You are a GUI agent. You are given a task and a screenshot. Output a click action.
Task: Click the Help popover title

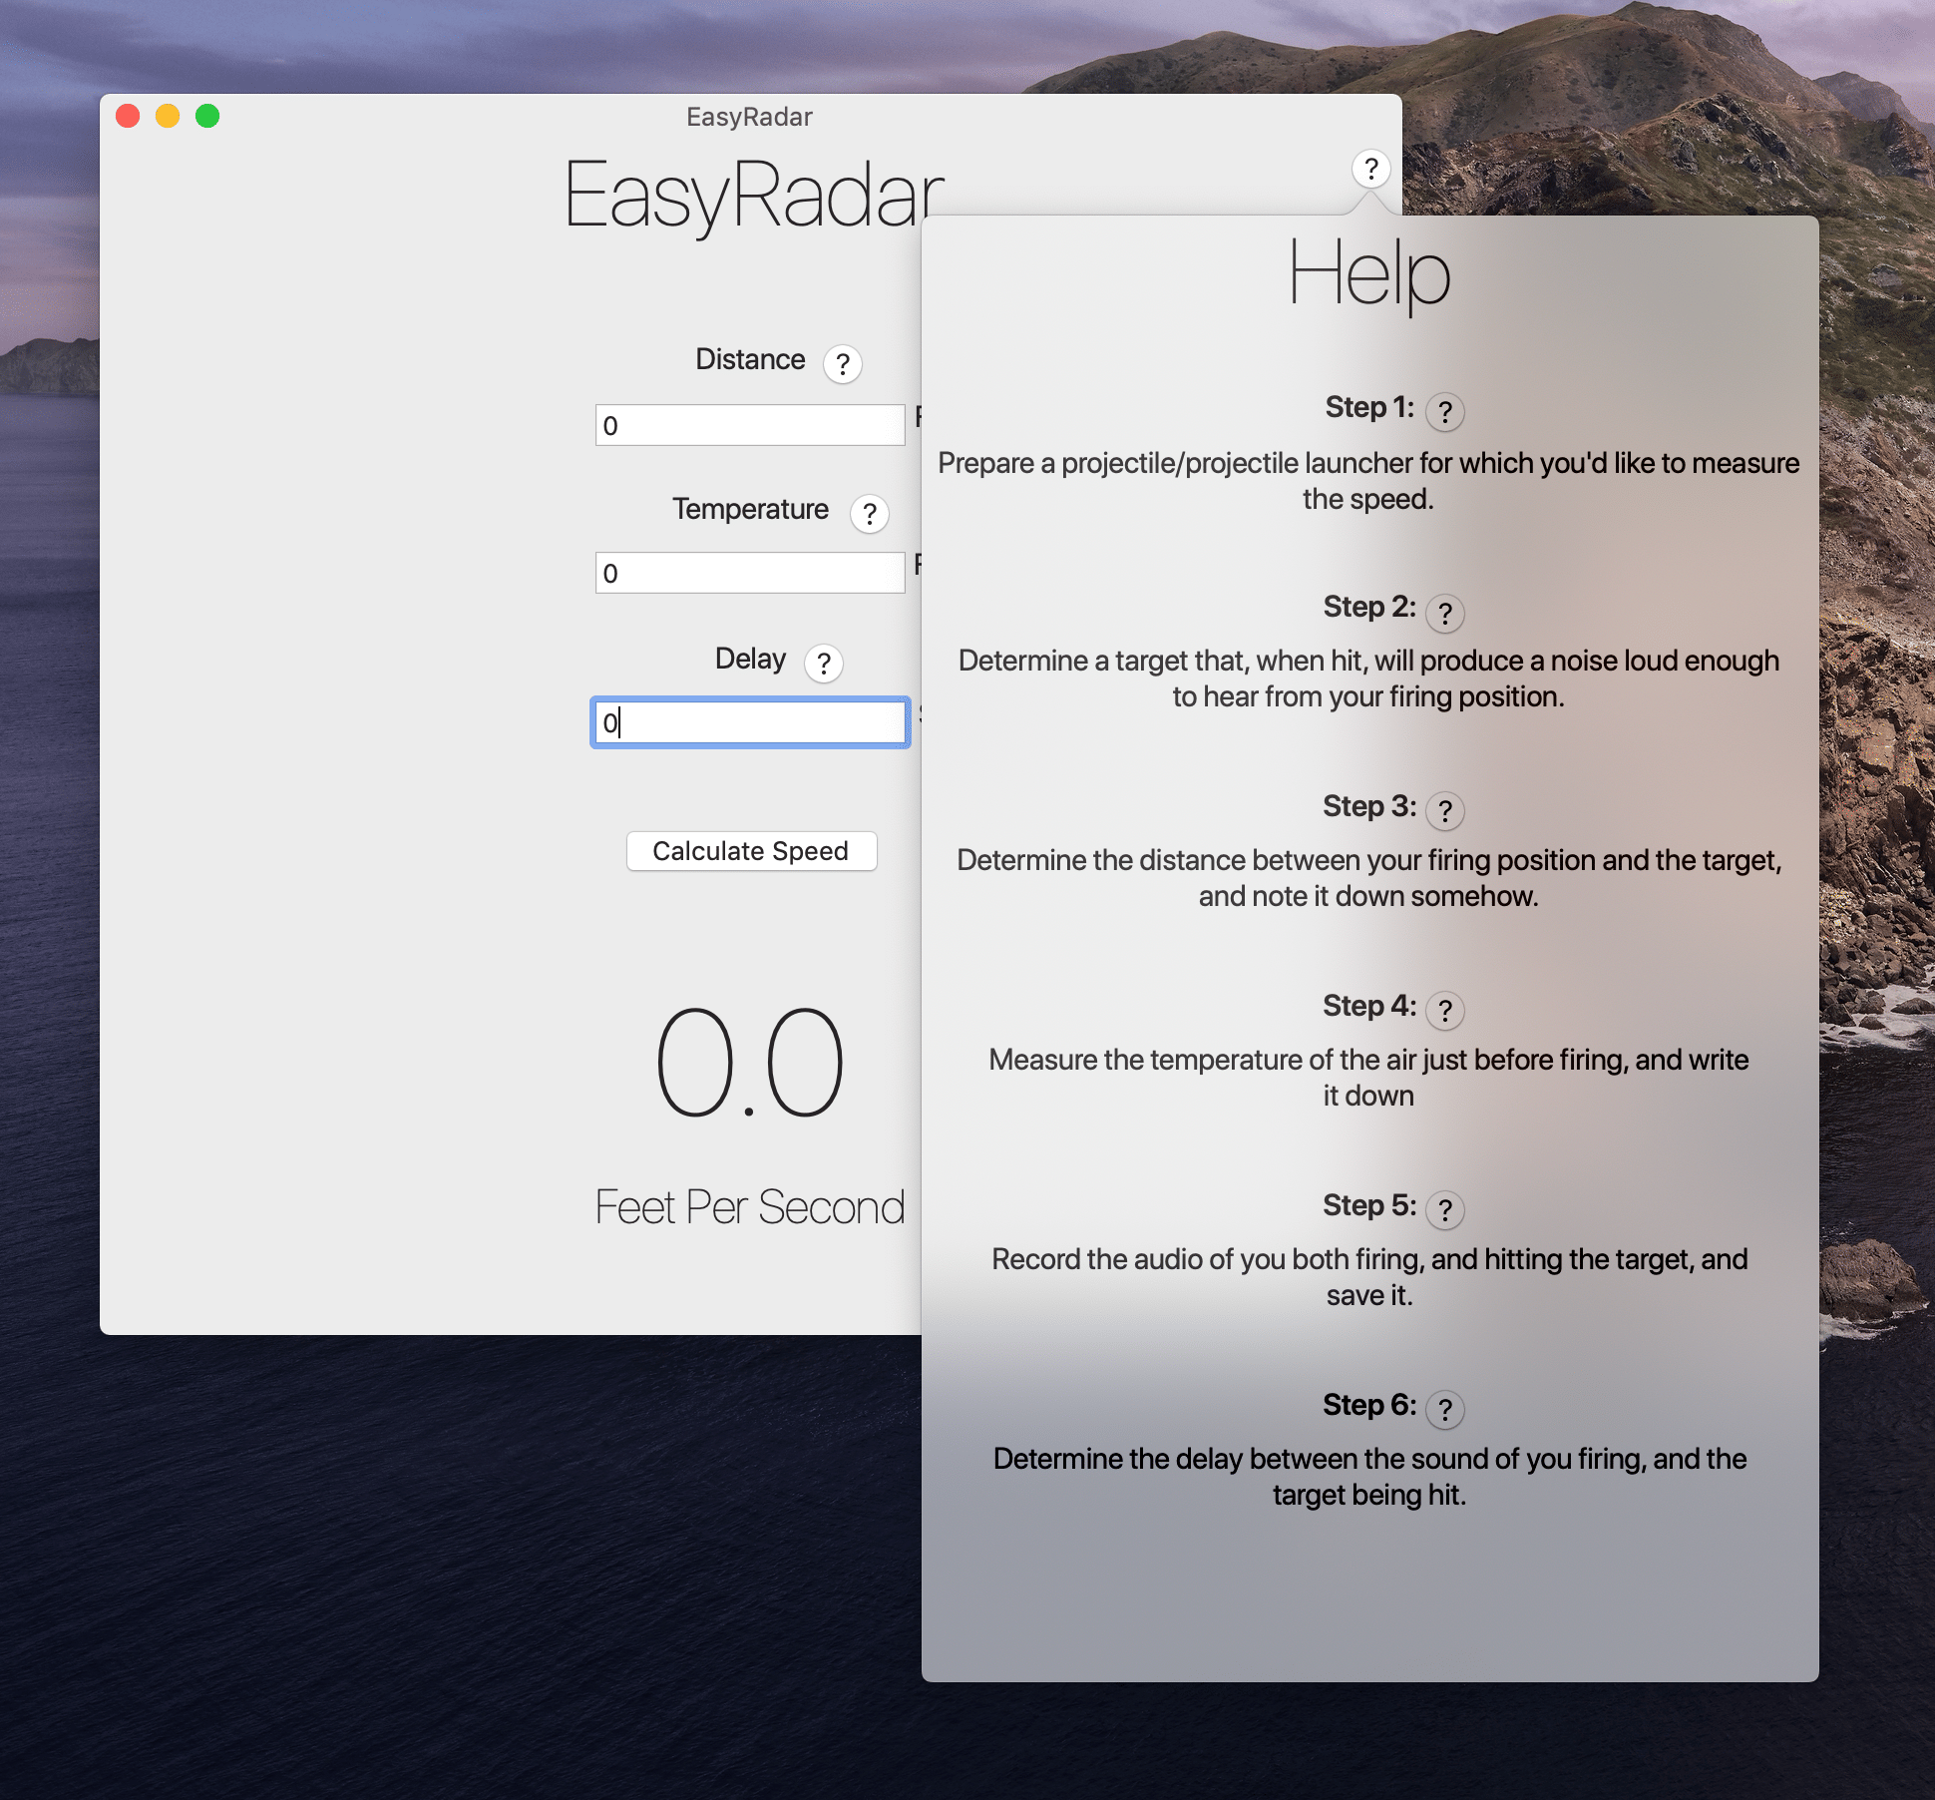point(1368,273)
